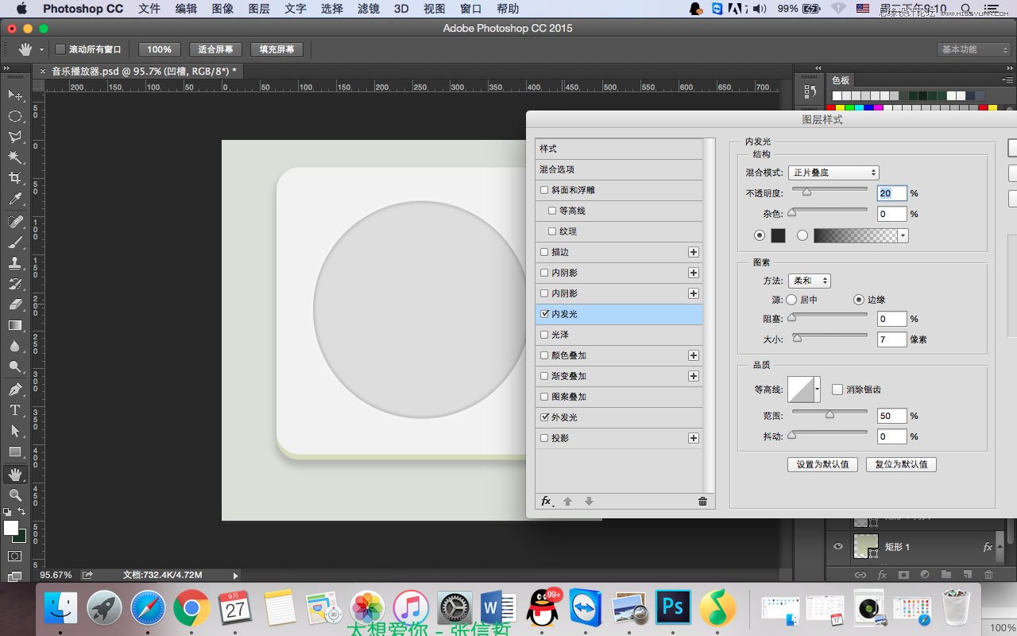Open the 方法 technique dropdown
Screen dimensions: 1017x636
[x=810, y=281]
